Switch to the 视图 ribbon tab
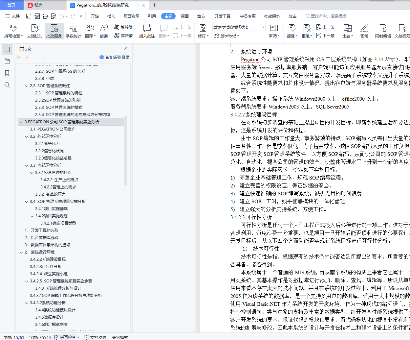 pos(185,16)
